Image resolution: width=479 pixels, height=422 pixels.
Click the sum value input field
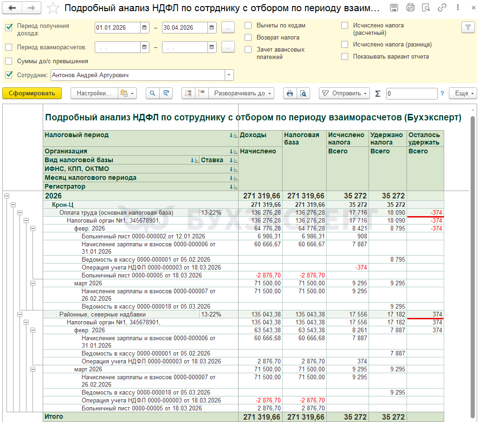[x=411, y=93]
